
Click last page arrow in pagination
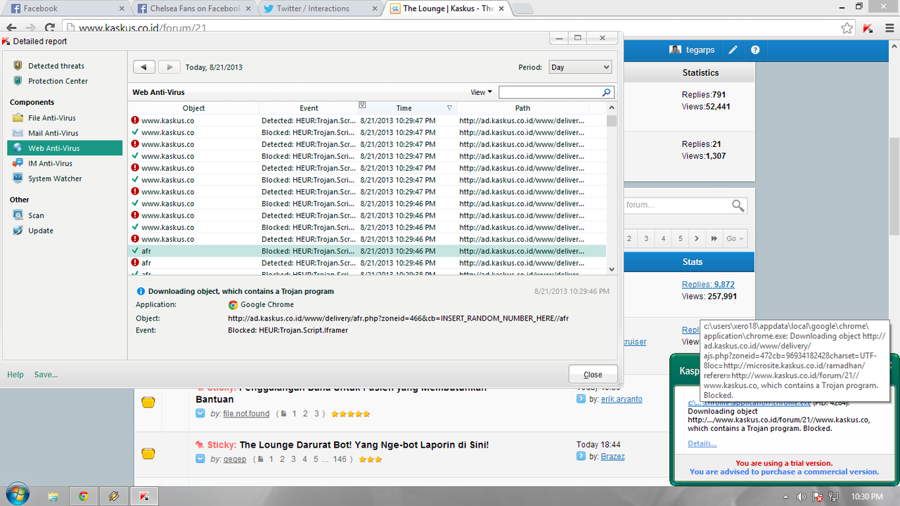(x=714, y=239)
